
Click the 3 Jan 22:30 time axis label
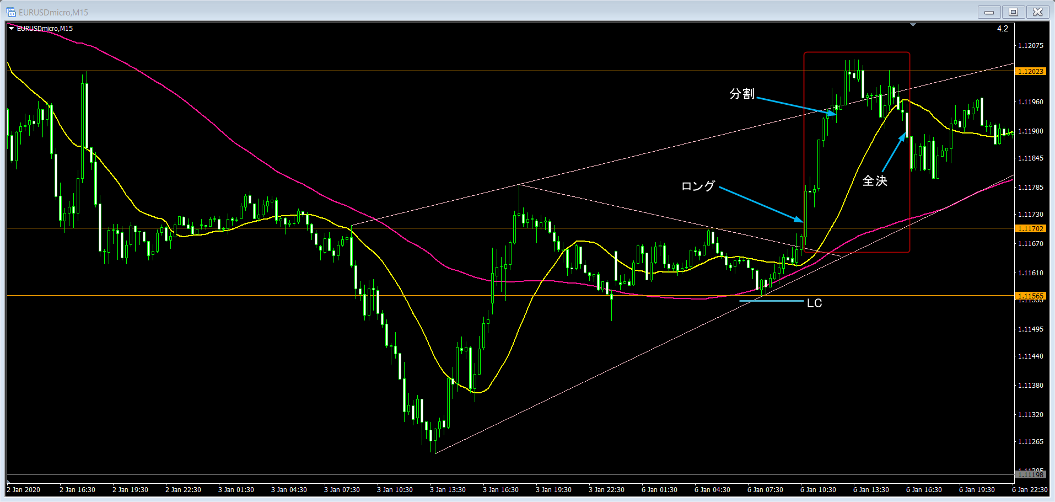[606, 489]
